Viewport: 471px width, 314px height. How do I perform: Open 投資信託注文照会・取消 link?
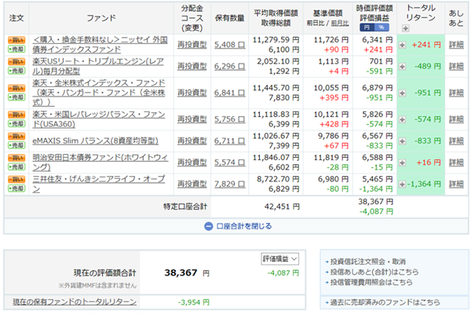coord(368,261)
